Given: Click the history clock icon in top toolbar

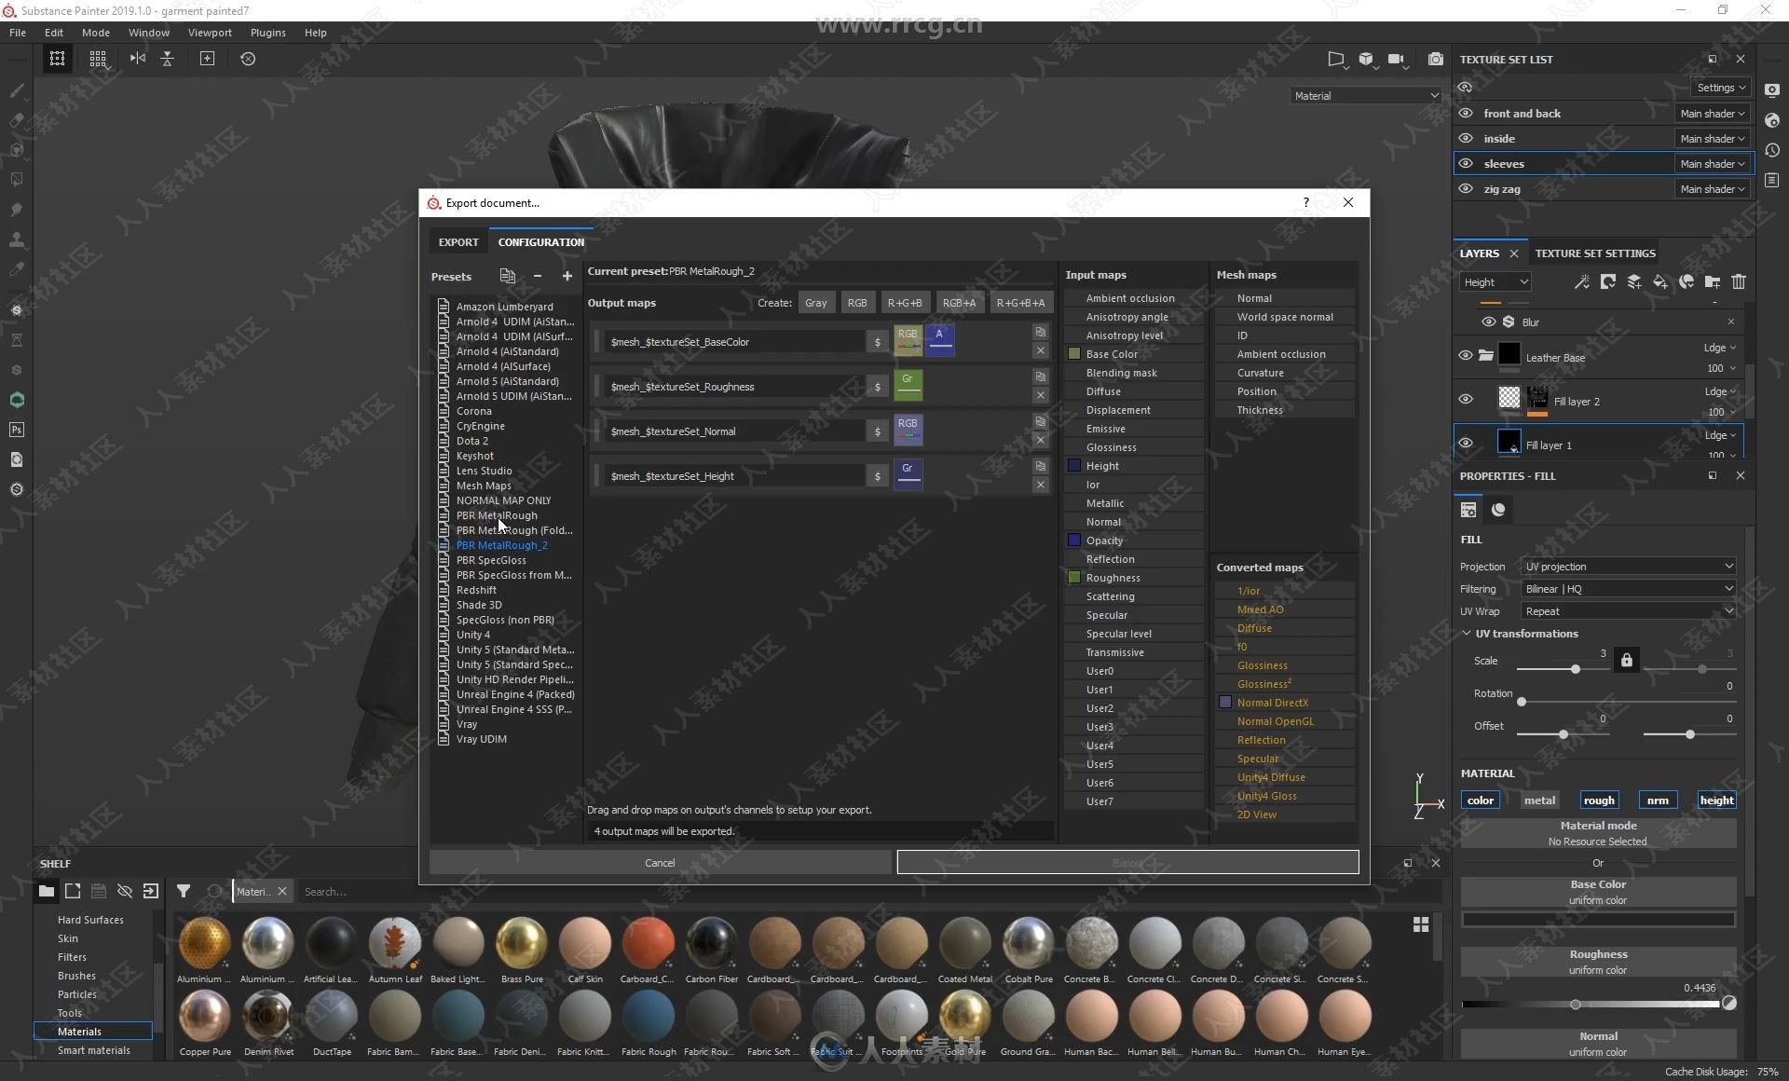Looking at the screenshot, I should coord(248,59).
